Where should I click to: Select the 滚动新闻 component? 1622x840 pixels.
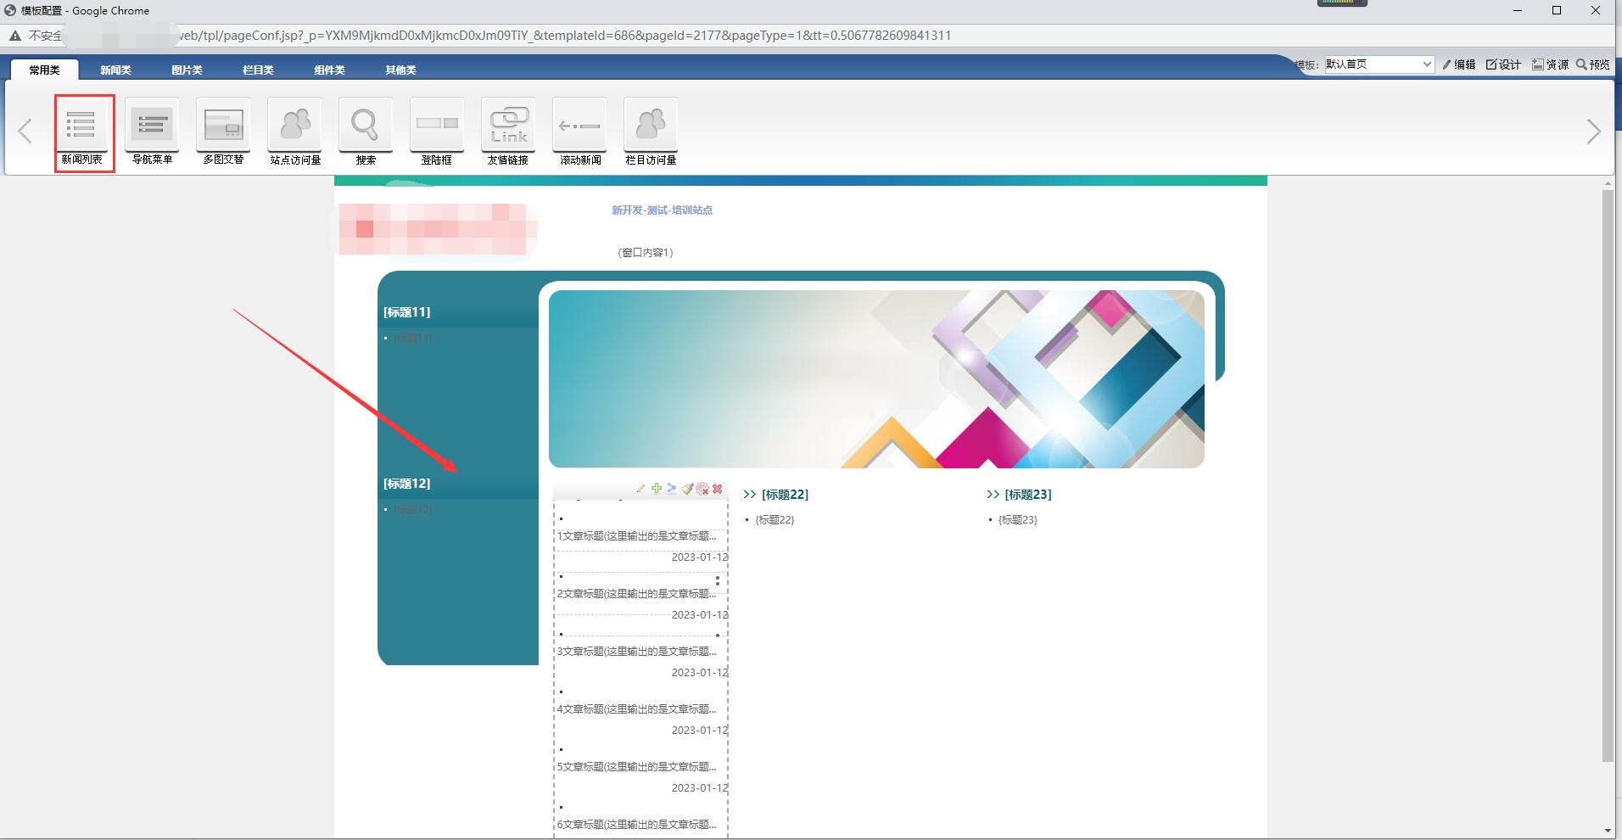point(579,126)
